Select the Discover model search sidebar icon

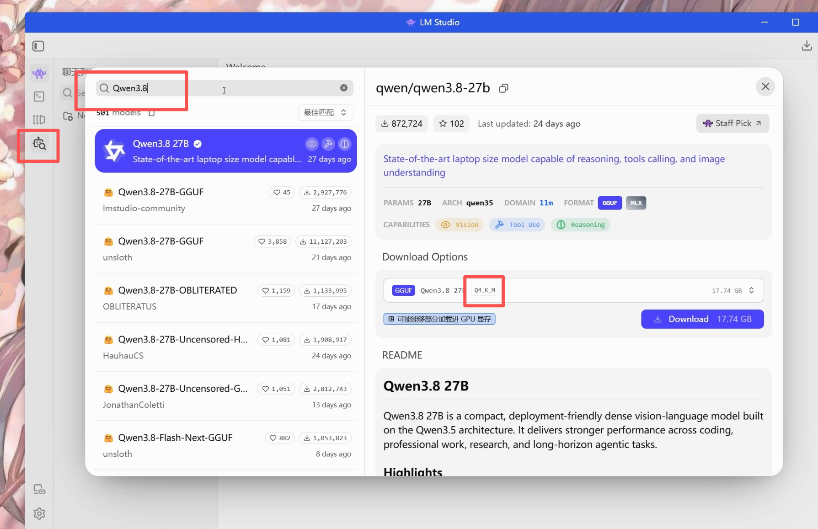point(39,144)
